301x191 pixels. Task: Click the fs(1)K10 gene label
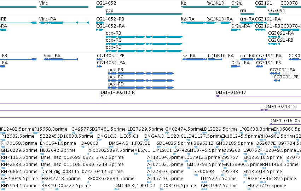click(x=215, y=3)
